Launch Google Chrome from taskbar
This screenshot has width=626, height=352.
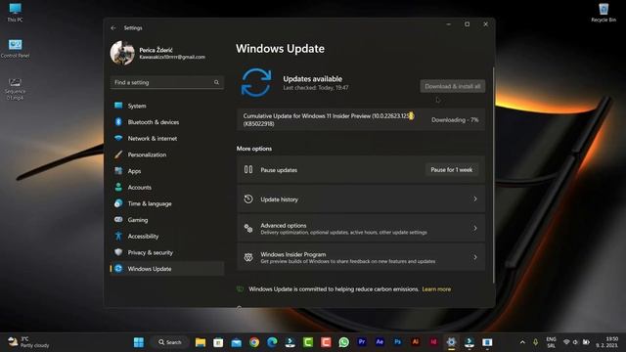[254, 342]
